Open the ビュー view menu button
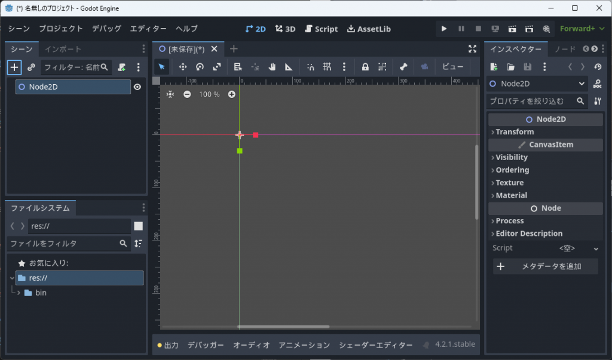The image size is (612, 360). [453, 67]
